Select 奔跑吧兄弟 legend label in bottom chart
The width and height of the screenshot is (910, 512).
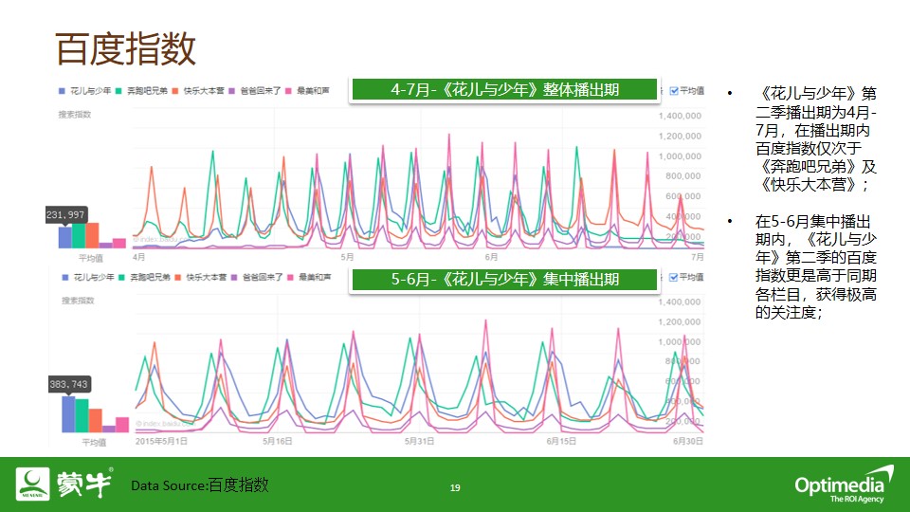click(x=150, y=278)
